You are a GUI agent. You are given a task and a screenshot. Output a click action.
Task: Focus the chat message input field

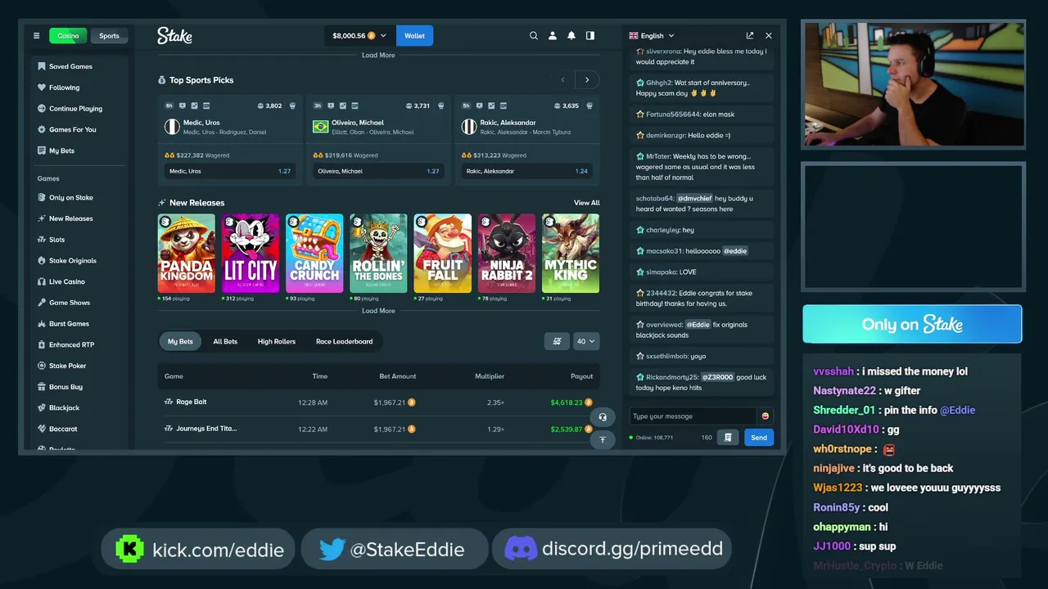point(693,416)
